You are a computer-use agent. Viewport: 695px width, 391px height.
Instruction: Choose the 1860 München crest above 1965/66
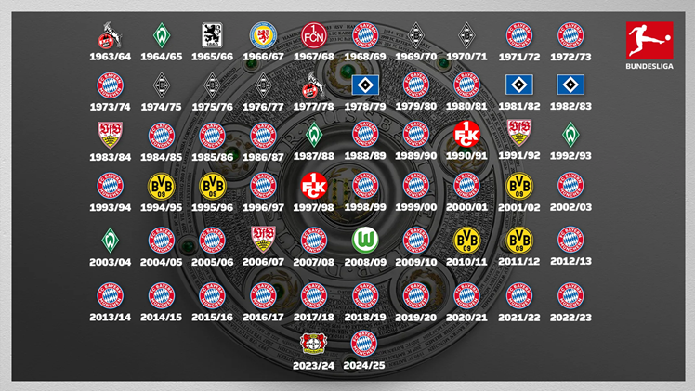tap(213, 35)
